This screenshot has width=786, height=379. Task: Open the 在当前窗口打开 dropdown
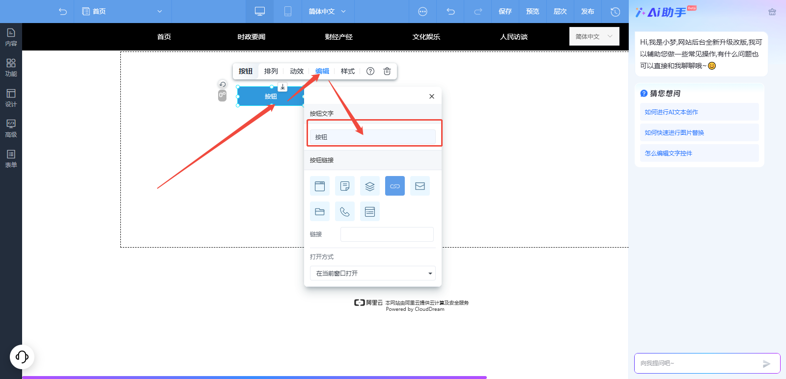point(373,273)
